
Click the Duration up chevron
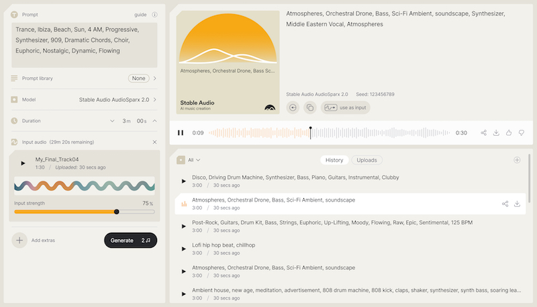[x=155, y=121]
